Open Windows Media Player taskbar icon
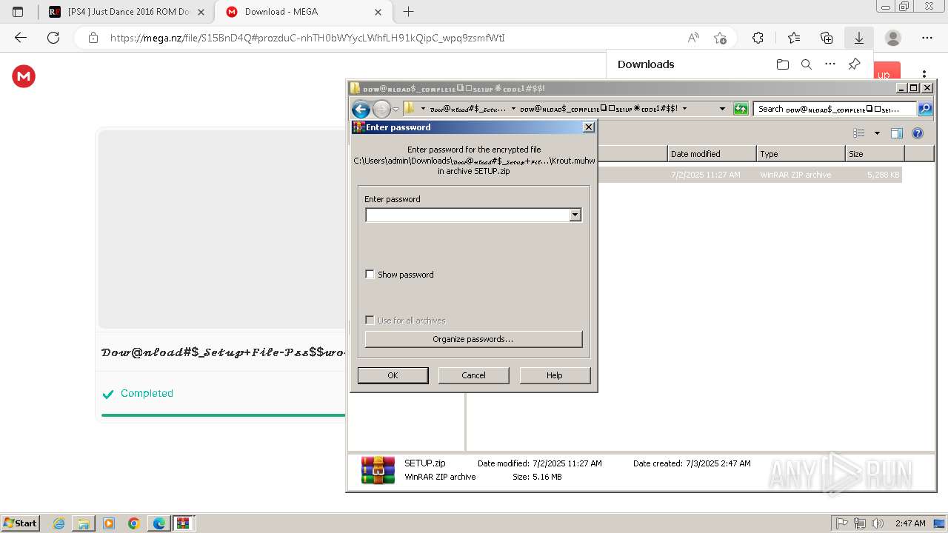The width and height of the screenshot is (948, 533). pyautogui.click(x=109, y=523)
